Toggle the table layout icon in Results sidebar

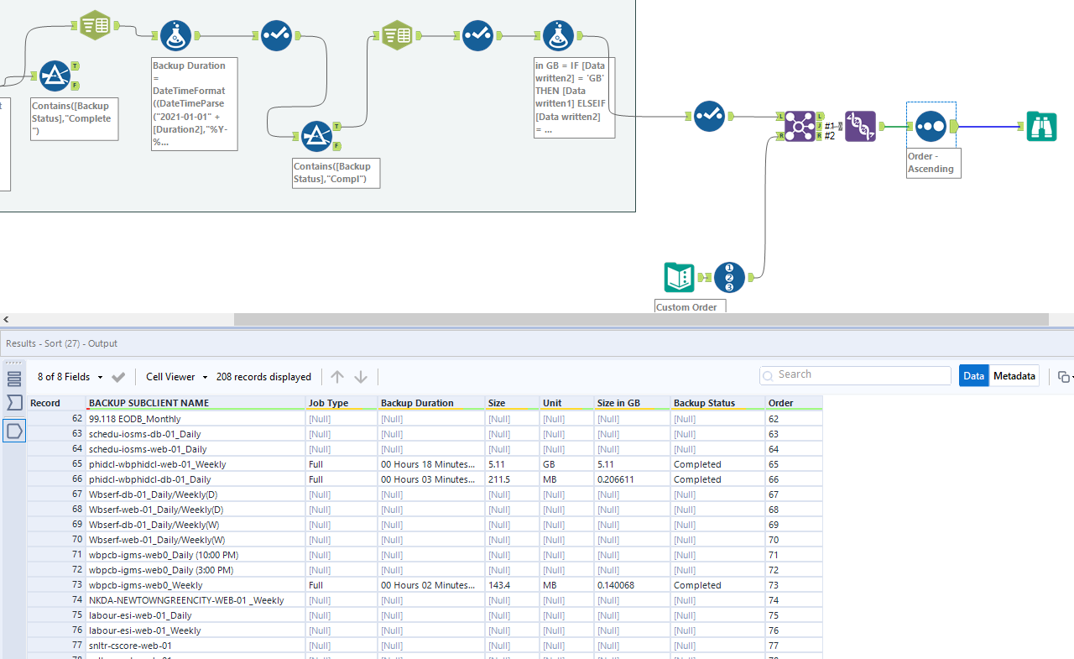tap(13, 378)
